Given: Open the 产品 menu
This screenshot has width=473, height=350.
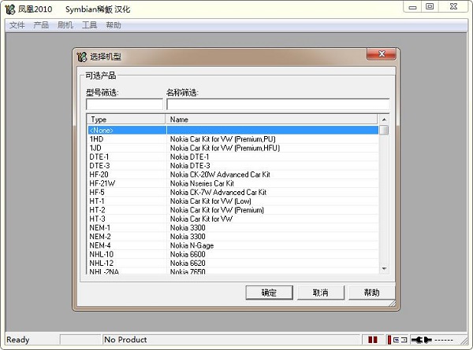Looking at the screenshot, I should [41, 25].
